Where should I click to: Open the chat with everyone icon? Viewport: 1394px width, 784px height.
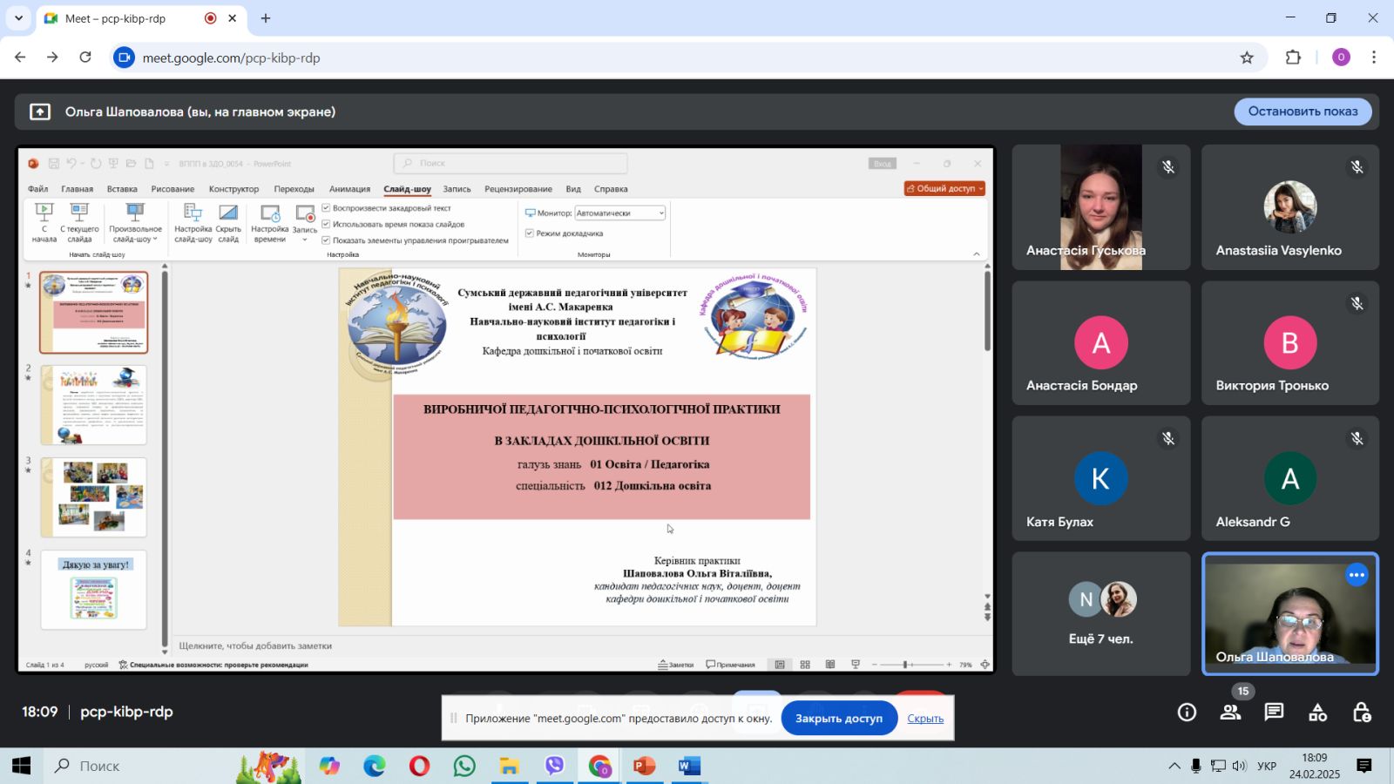point(1274,713)
